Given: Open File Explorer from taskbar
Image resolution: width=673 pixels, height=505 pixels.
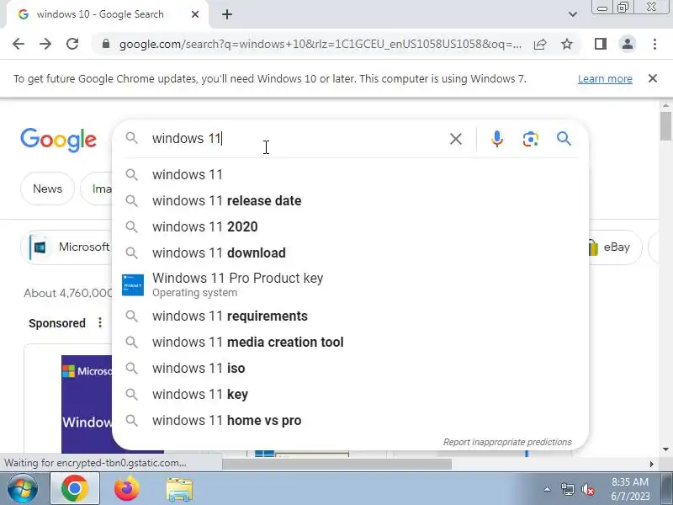Looking at the screenshot, I should point(179,489).
